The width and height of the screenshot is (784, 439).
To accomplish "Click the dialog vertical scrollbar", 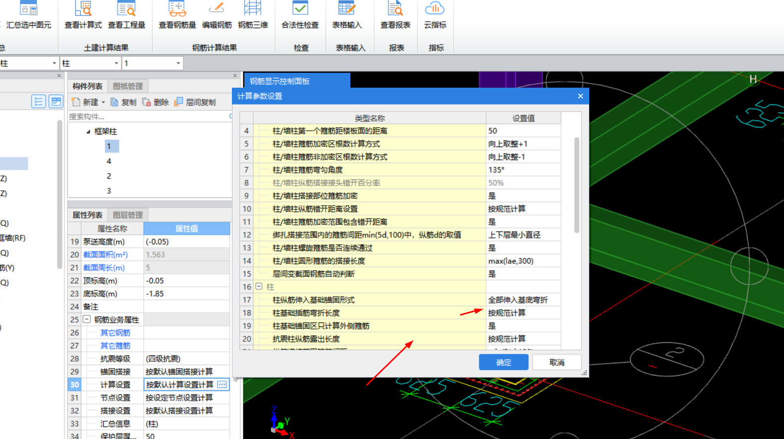I will click(577, 185).
